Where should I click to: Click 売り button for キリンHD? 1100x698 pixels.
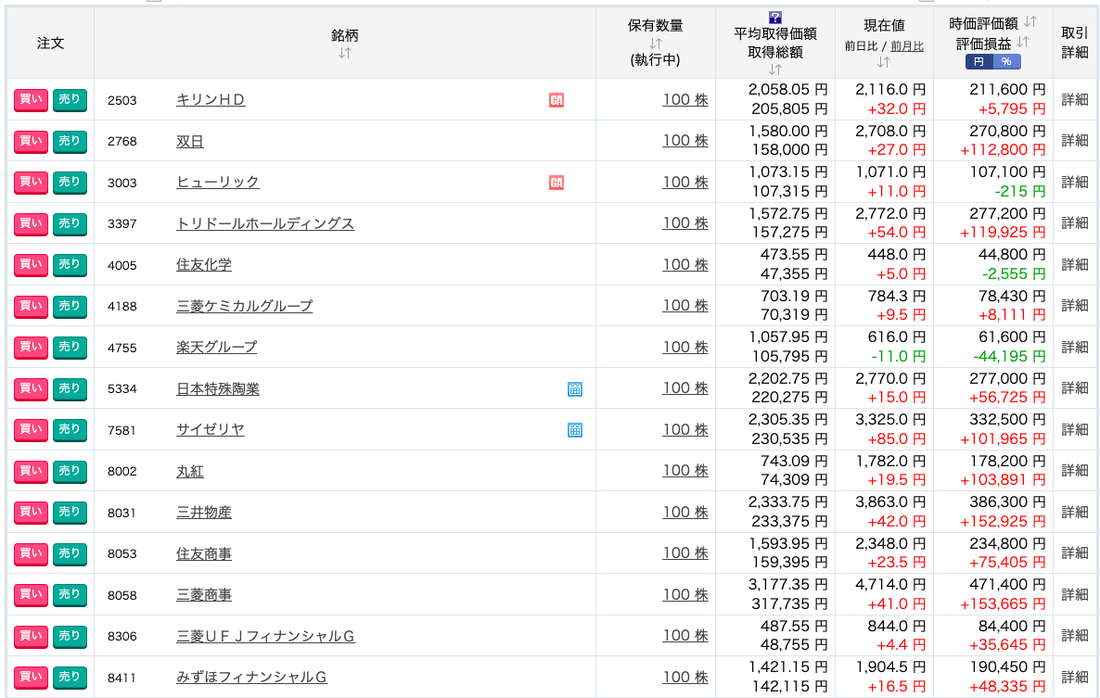point(70,100)
